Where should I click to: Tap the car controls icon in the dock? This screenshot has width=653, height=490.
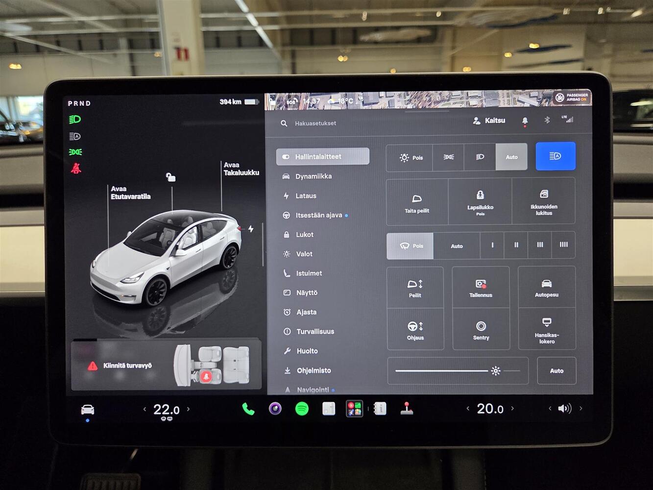pos(88,410)
